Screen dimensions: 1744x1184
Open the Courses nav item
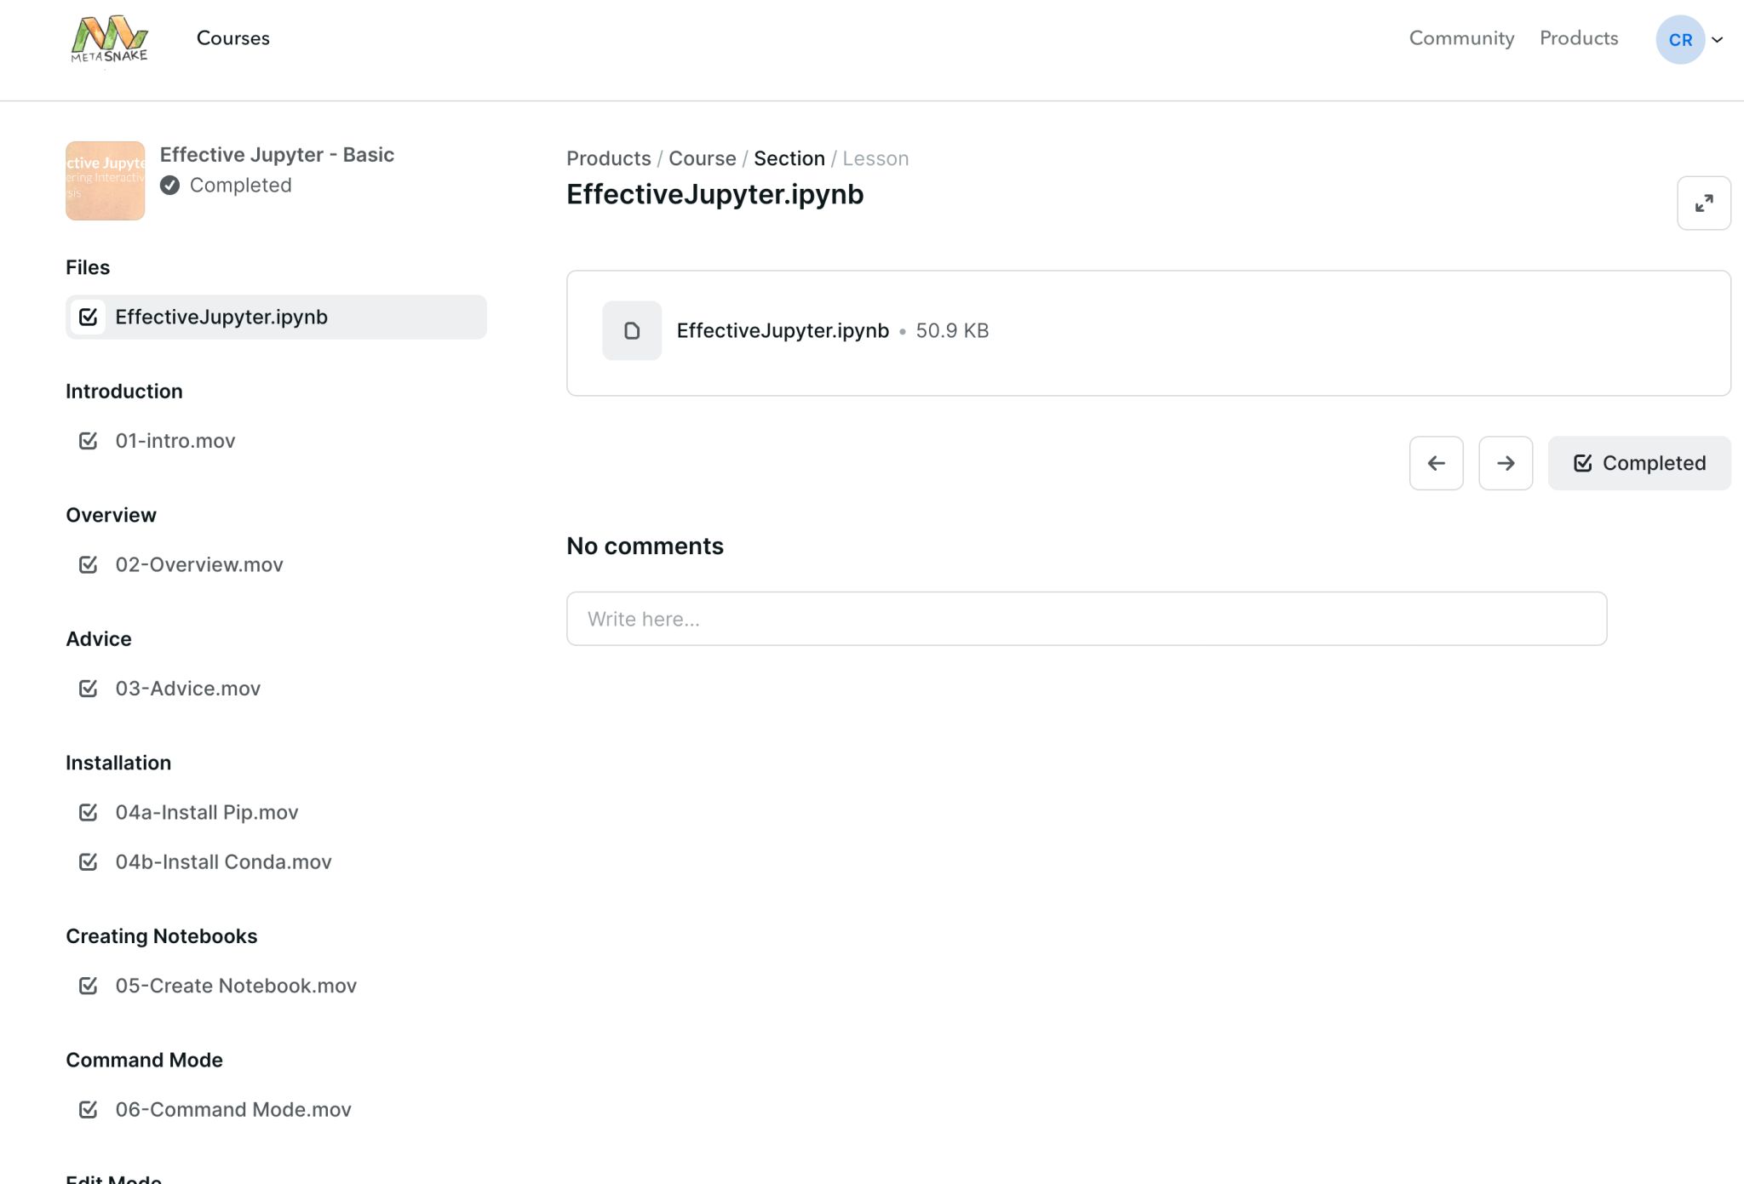tap(232, 38)
